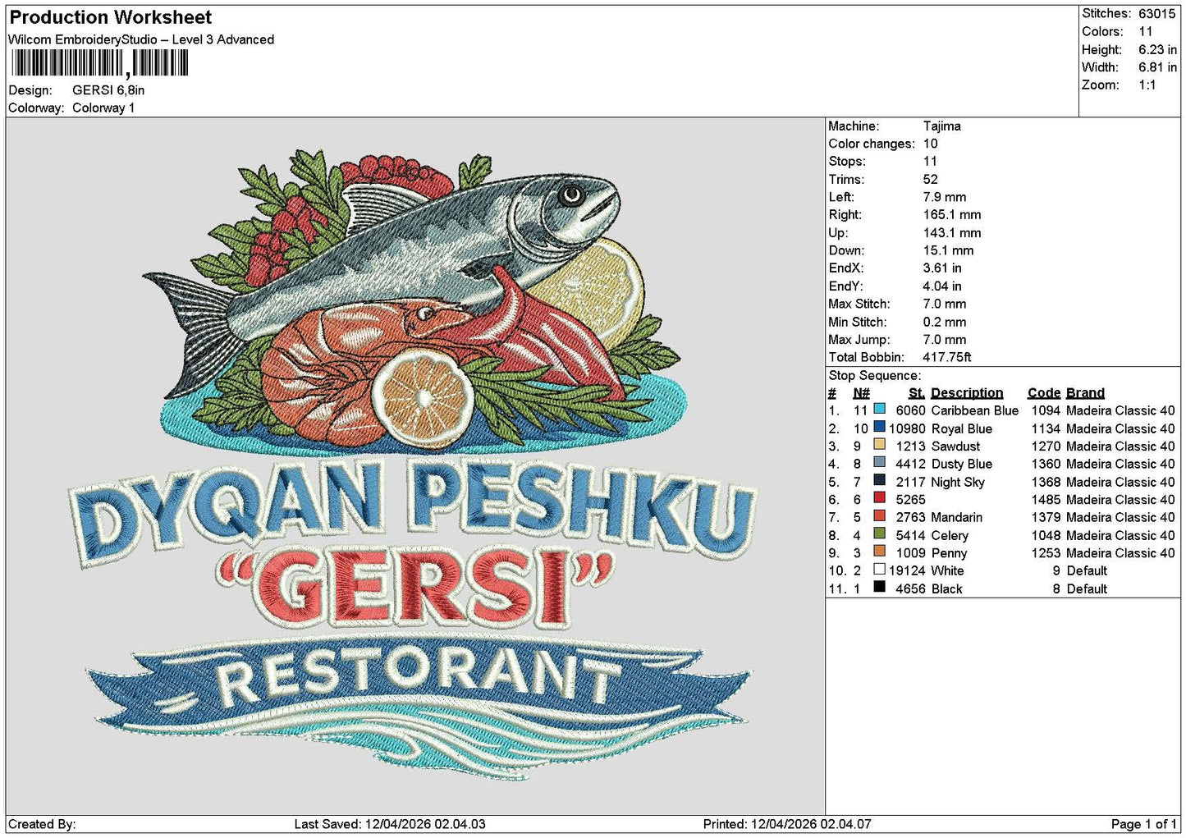
Task: Click the Trims value 52
Action: click(x=932, y=180)
